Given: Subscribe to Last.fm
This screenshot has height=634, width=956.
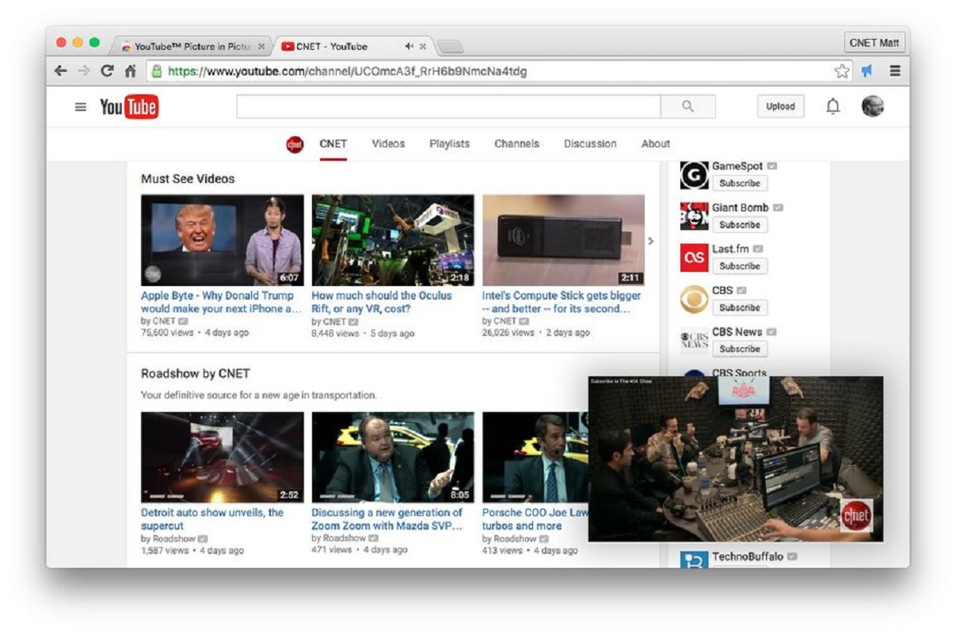Looking at the screenshot, I should [x=740, y=266].
